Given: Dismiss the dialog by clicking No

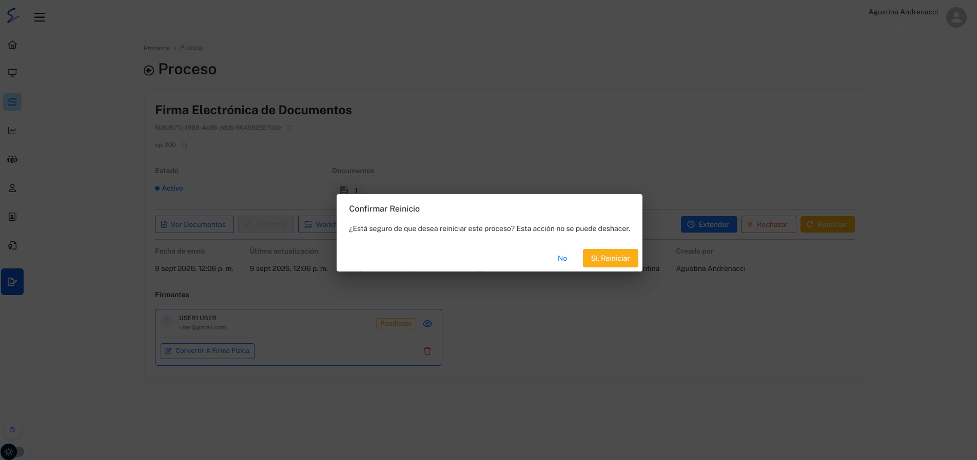Looking at the screenshot, I should click(562, 258).
